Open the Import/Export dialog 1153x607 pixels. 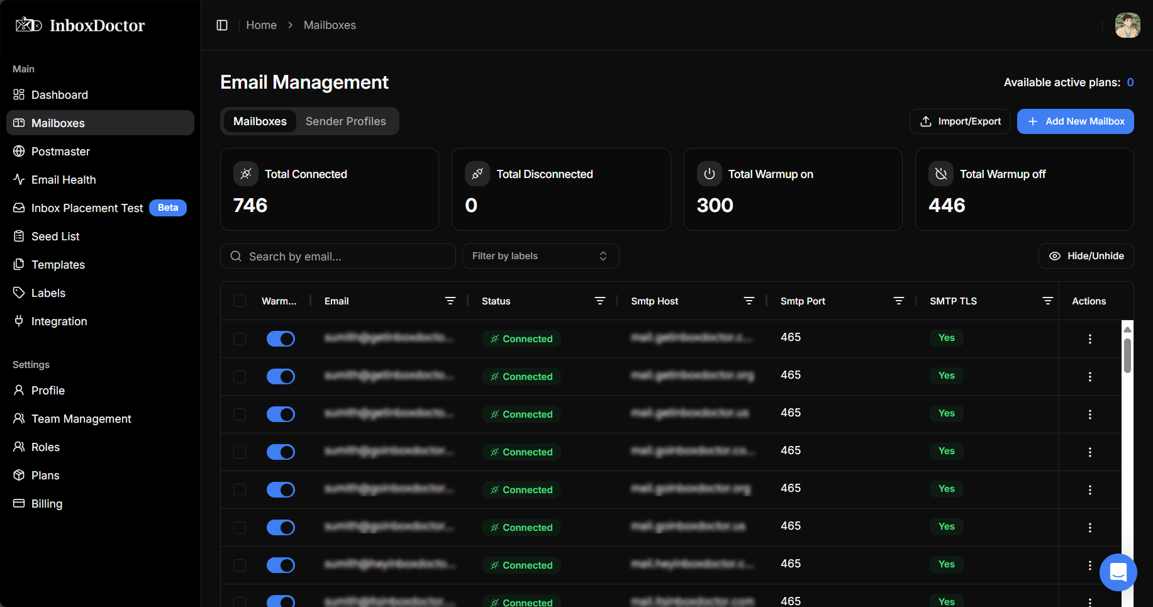(x=960, y=121)
